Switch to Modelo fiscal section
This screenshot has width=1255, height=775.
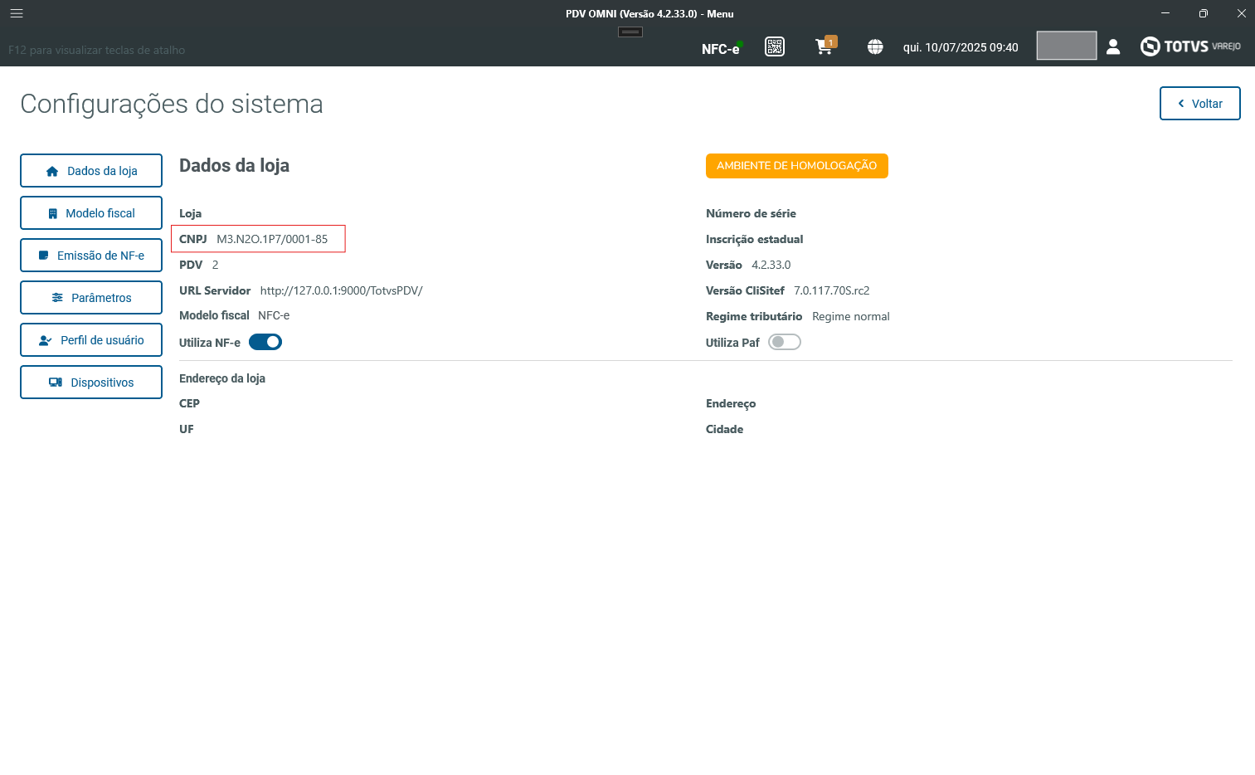tap(91, 213)
